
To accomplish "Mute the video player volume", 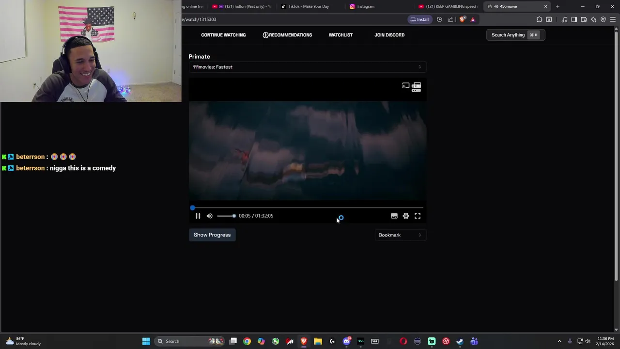I will point(209,216).
